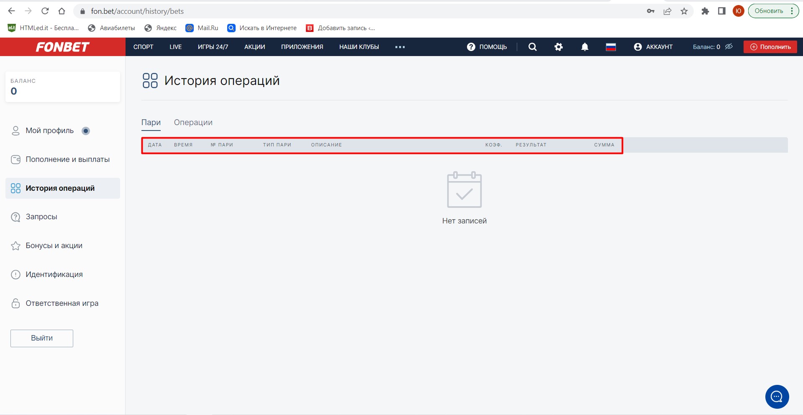This screenshot has height=415, width=803.
Task: Click the Пополнить deposit button
Action: (770, 47)
